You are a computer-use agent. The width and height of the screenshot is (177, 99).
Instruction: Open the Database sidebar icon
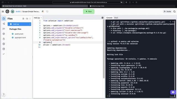4,49
